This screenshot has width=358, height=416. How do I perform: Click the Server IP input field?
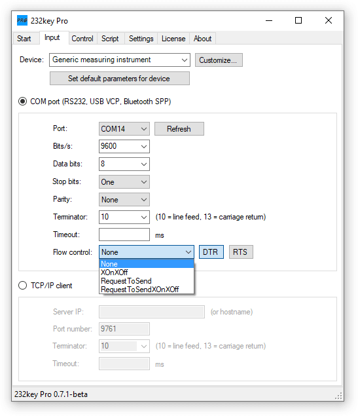(x=152, y=312)
